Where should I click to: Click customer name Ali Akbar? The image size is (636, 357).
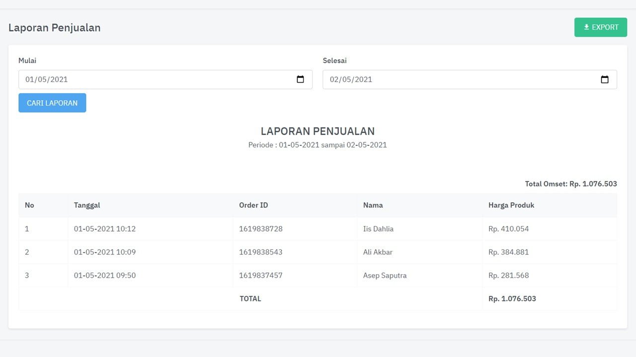click(378, 252)
